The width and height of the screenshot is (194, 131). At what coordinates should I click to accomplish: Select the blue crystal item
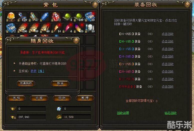click(x=45, y=17)
